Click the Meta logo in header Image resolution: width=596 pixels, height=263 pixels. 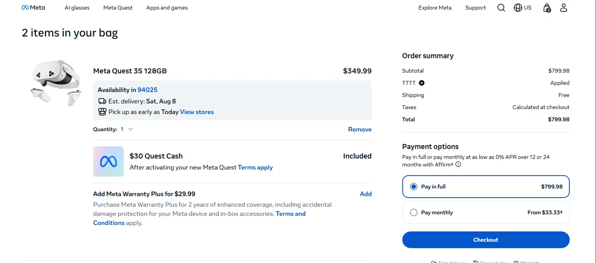33,8
